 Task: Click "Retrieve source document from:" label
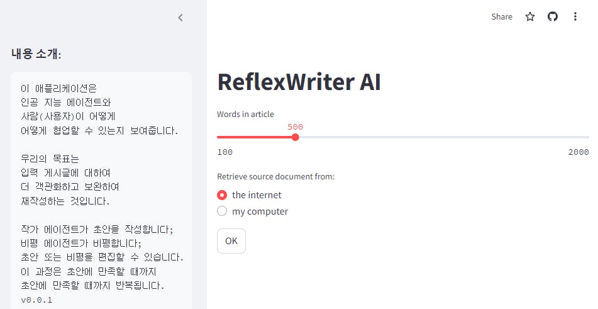coord(275,176)
